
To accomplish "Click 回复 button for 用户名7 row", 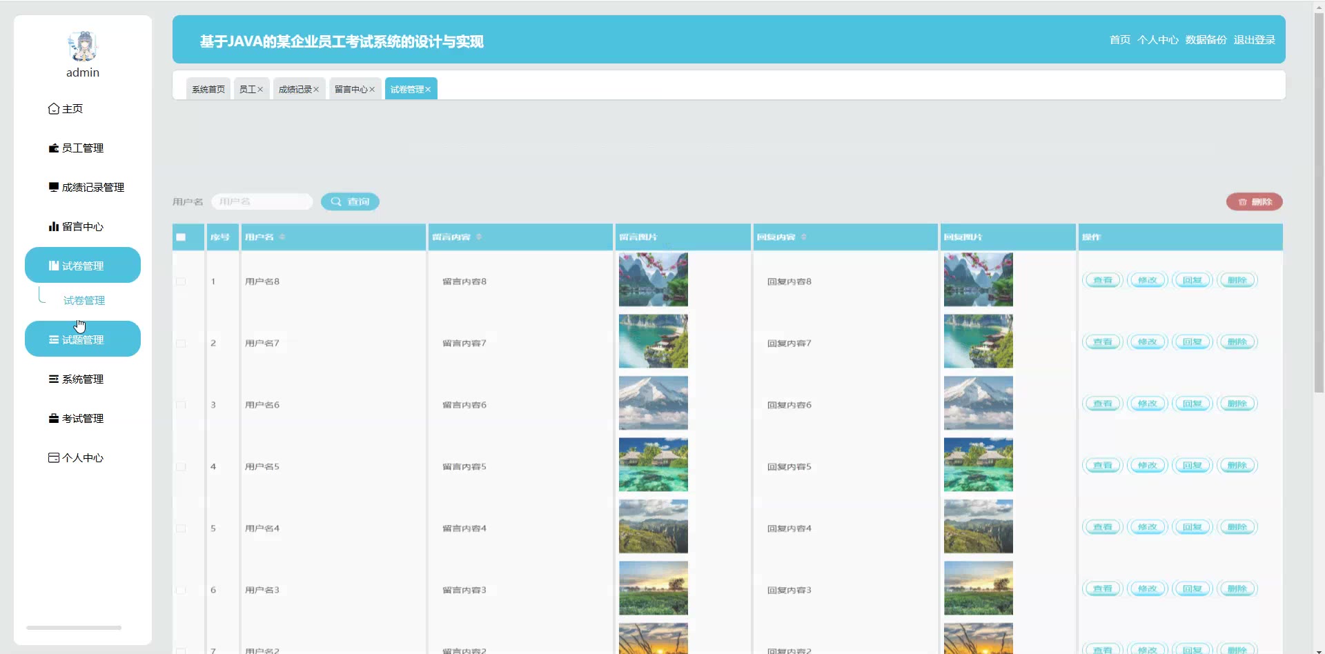I will (1192, 342).
